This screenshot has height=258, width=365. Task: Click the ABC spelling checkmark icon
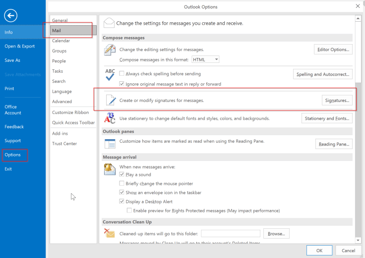tap(110, 75)
